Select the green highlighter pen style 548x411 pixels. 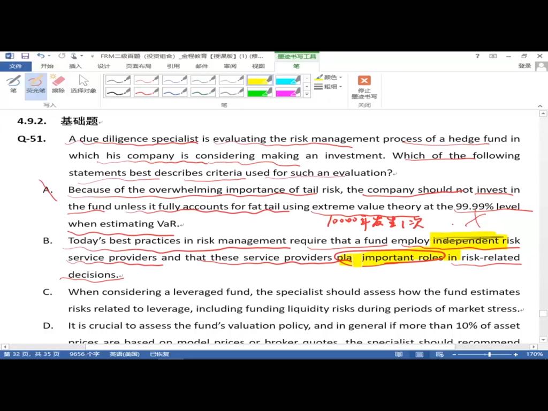[260, 92]
